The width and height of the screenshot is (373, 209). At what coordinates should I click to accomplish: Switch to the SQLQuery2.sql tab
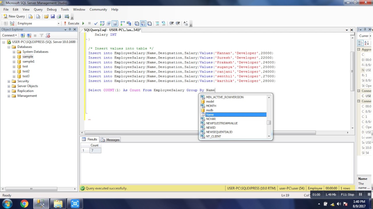112,30
